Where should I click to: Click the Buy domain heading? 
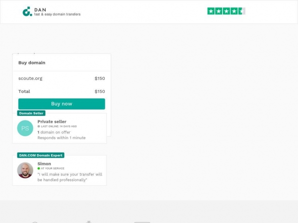(32, 62)
